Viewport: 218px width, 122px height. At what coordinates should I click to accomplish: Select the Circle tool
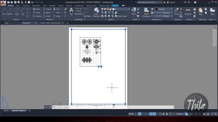17,11
